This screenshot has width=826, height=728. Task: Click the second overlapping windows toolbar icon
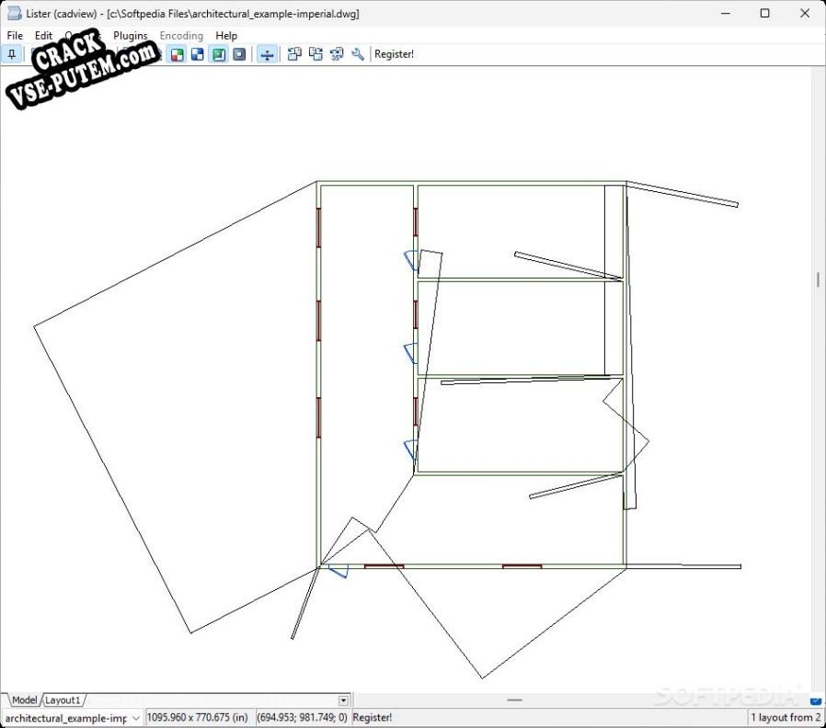(315, 54)
